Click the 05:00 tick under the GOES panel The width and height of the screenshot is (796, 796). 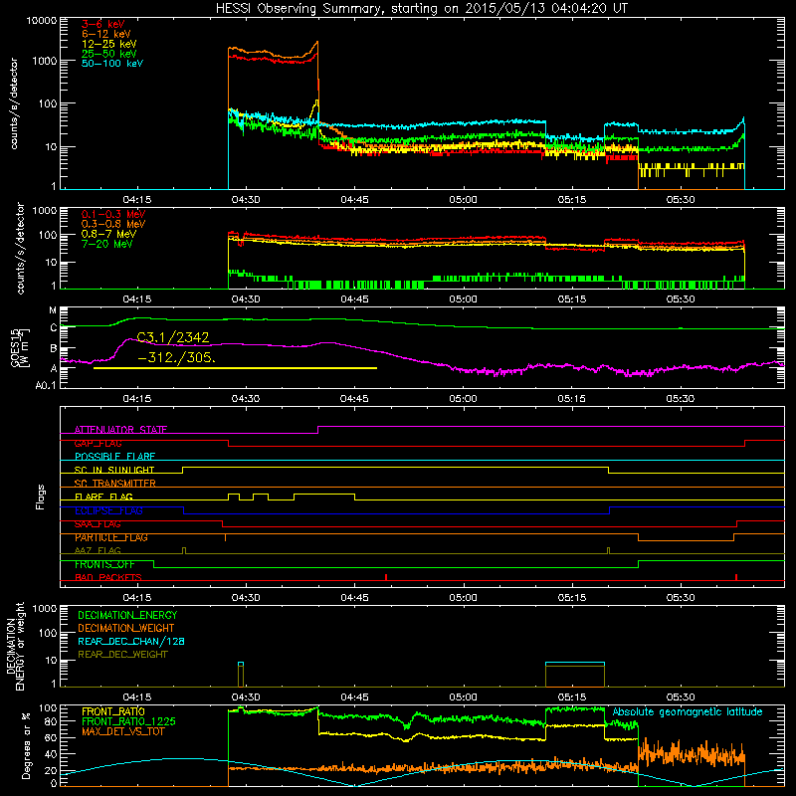(x=463, y=399)
